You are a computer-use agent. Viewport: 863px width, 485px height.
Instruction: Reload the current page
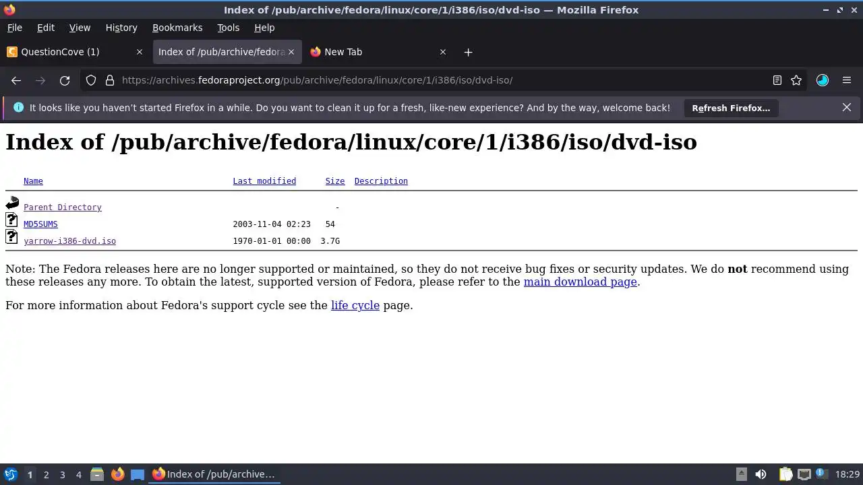click(65, 80)
